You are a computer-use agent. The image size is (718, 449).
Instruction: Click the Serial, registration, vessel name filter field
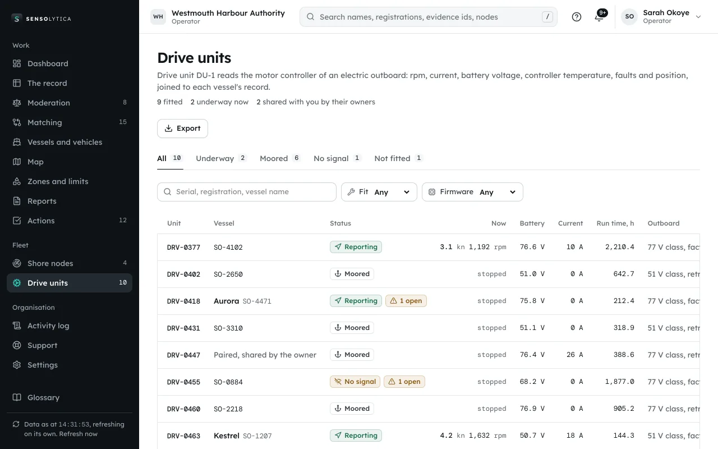pyautogui.click(x=247, y=192)
